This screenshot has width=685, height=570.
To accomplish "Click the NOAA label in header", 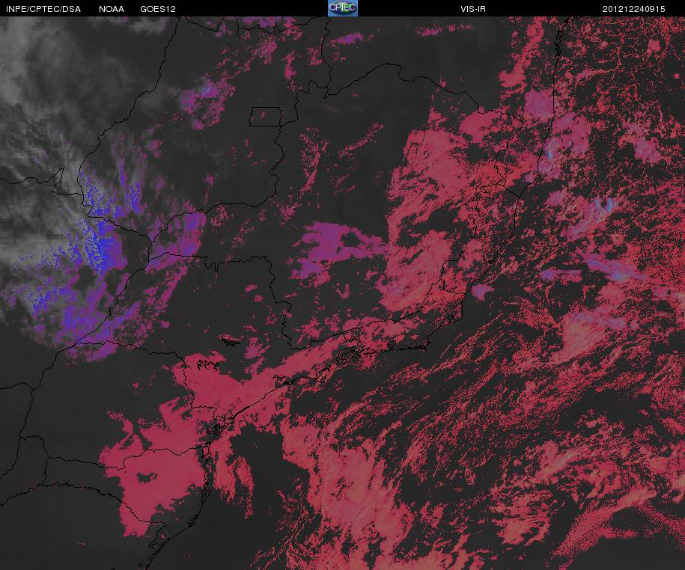I will [x=112, y=9].
